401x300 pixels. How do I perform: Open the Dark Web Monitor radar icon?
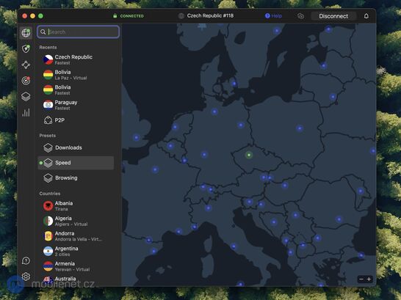click(x=26, y=81)
